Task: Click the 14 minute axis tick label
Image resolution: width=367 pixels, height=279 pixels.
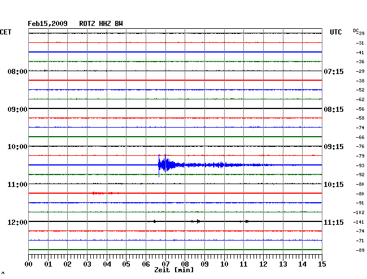Action: pyautogui.click(x=302, y=264)
